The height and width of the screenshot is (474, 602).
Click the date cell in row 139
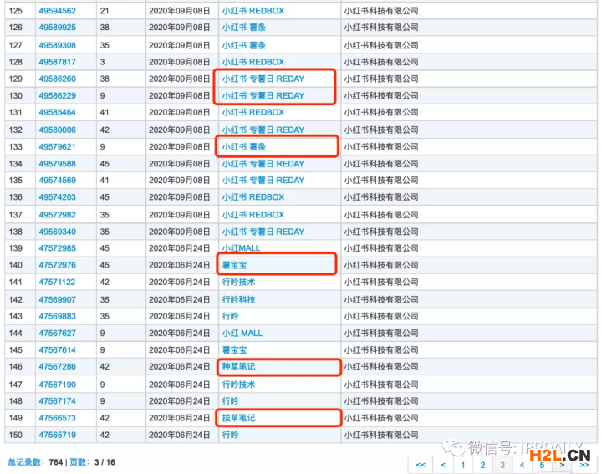click(179, 248)
